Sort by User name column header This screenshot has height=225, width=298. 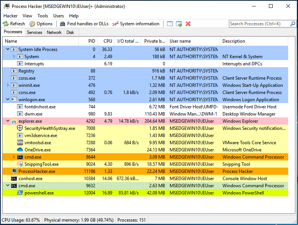tap(193, 41)
